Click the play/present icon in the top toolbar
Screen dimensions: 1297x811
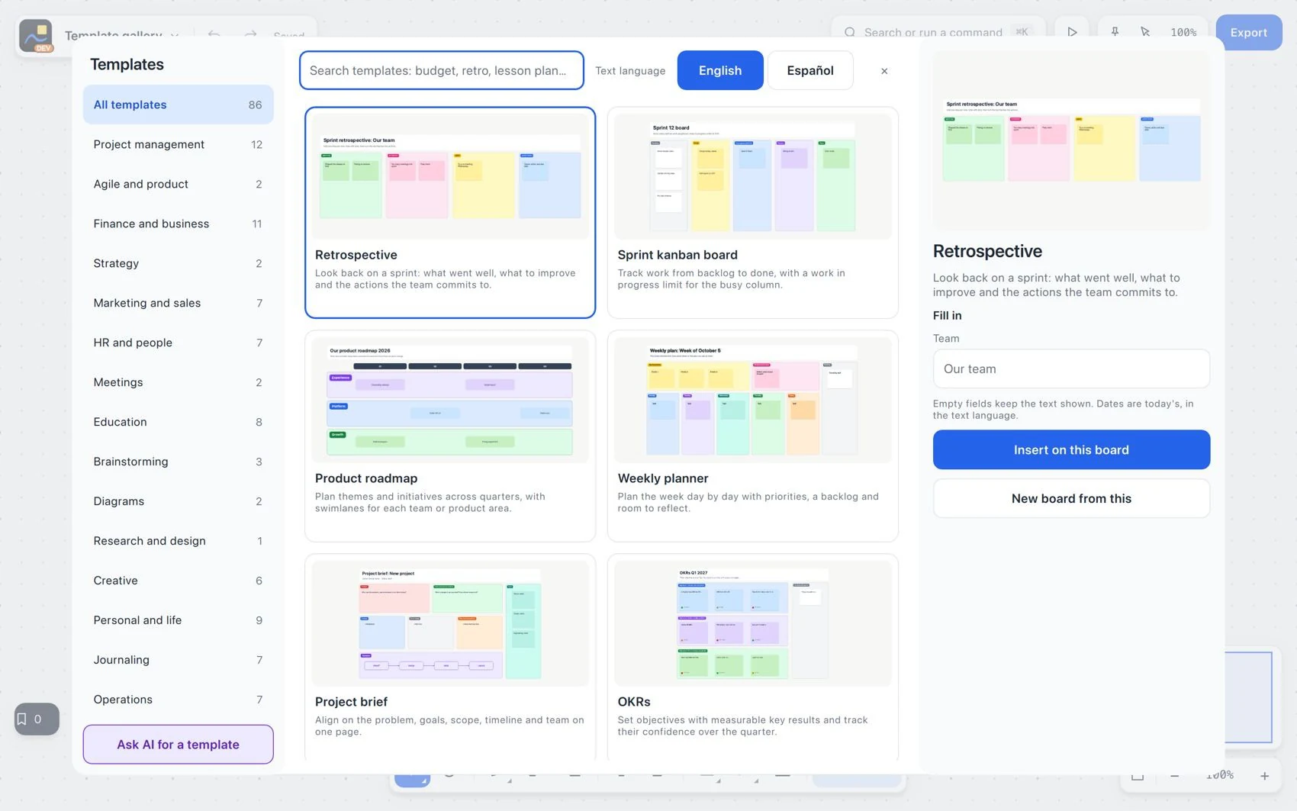[1072, 32]
